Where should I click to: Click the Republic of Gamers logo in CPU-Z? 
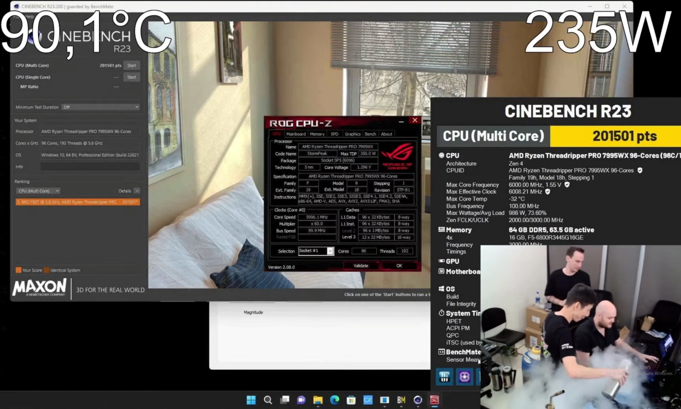pos(398,157)
